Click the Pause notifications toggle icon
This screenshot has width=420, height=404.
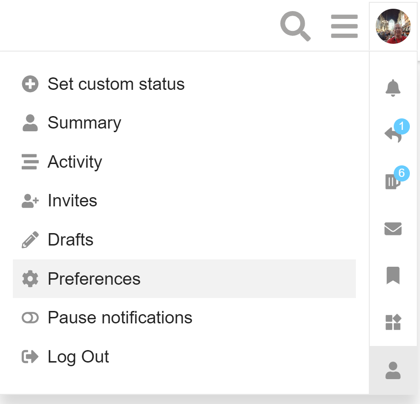point(30,318)
